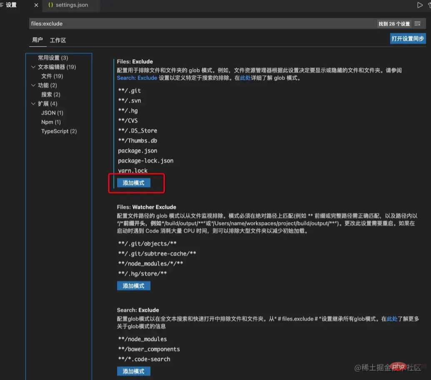Click 添加模式 under Search: Exclude

133,371
